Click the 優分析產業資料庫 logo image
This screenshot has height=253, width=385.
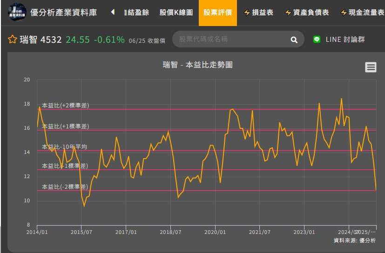tap(17, 12)
